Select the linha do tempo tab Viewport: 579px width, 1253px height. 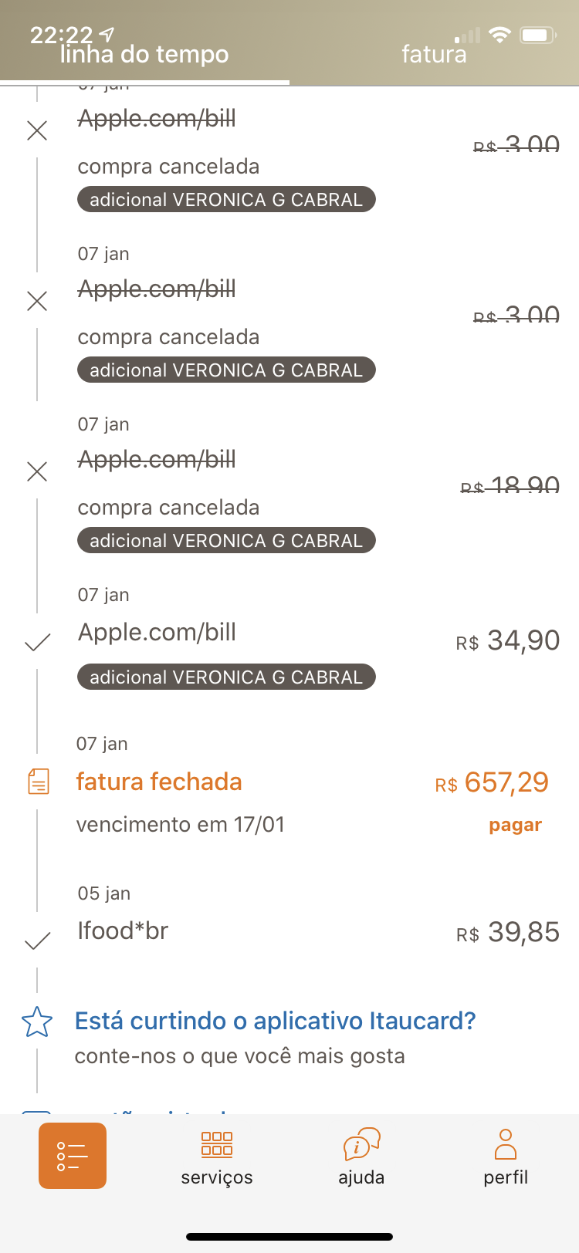[144, 54]
